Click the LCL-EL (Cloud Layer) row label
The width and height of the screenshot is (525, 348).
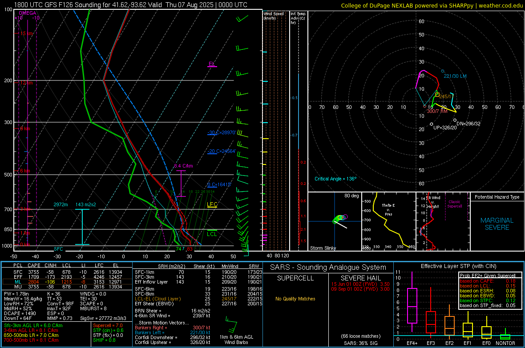[157, 299]
